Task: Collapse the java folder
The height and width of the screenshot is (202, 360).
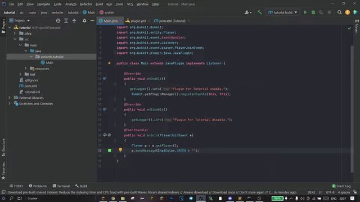Action: click(26, 51)
